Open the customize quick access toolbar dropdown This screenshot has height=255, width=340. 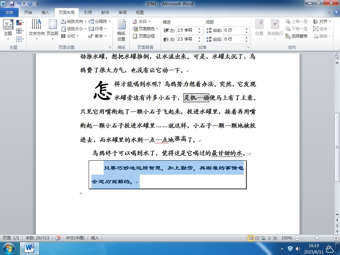tap(37, 4)
